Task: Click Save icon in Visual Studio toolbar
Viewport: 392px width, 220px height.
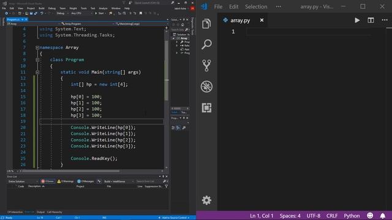Action: click(x=31, y=13)
